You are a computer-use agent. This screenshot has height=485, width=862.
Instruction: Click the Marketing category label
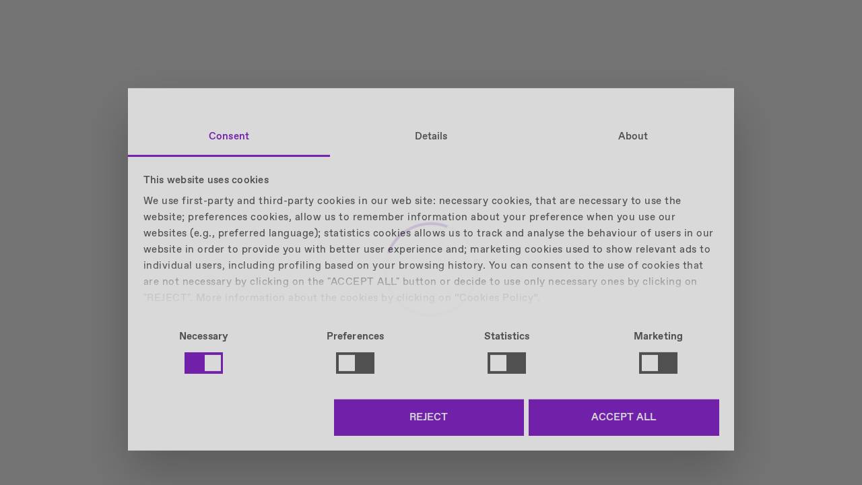(x=658, y=336)
